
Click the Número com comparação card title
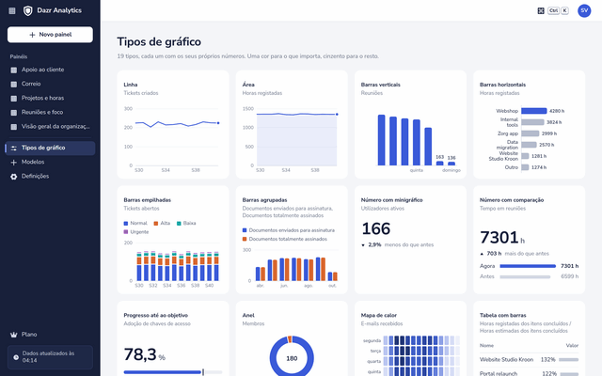[x=512, y=200]
